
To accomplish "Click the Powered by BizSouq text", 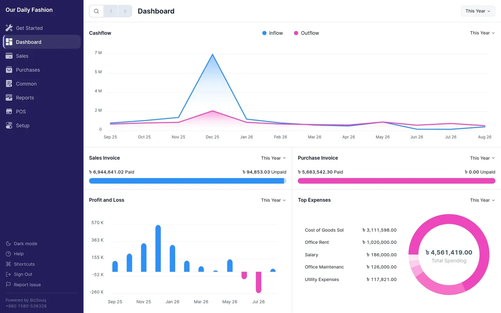I will pyautogui.click(x=26, y=300).
